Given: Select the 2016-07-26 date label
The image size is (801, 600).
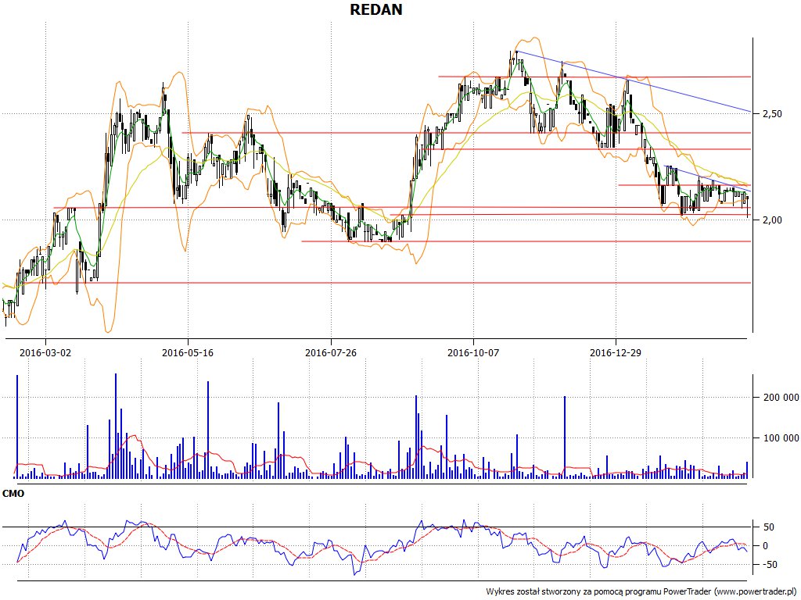Looking at the screenshot, I should (x=331, y=352).
